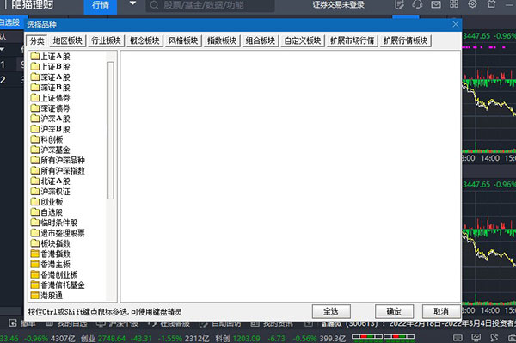Click the notes edit icon in top bar
This screenshot has height=343, width=516.
[399, 4]
